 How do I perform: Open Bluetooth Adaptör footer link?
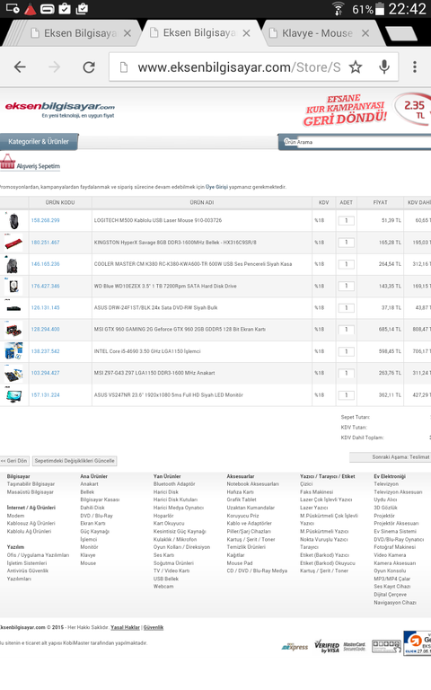(174, 484)
